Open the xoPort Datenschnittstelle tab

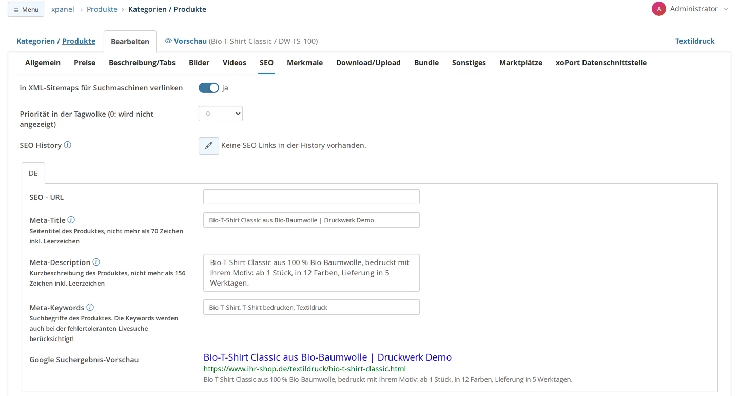[x=601, y=63]
